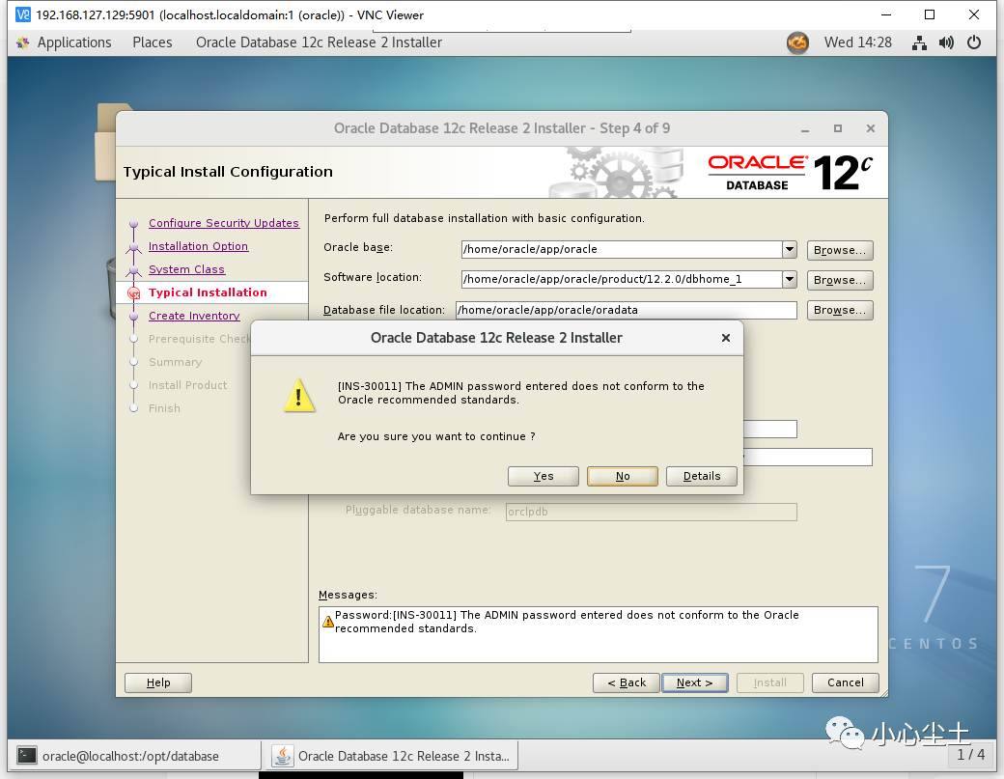Click the VNC Viewer title bar icon
This screenshot has height=779, width=1004.
point(23,14)
